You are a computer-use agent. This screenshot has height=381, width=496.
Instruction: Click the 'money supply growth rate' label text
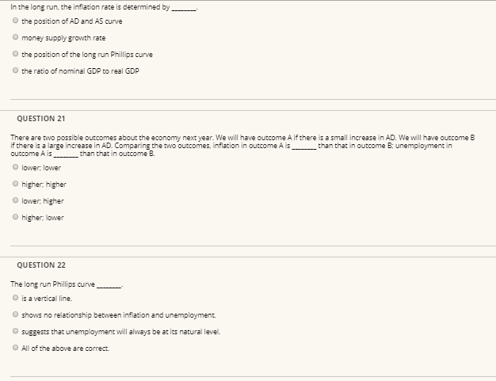click(63, 38)
